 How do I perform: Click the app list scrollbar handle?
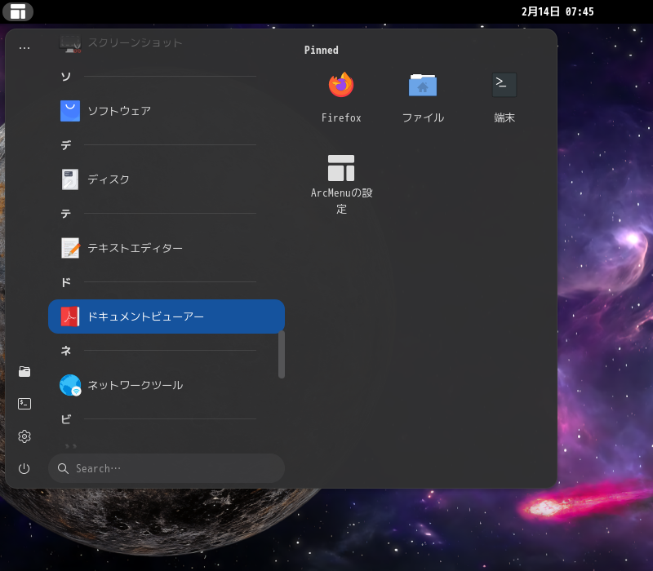pyautogui.click(x=282, y=354)
